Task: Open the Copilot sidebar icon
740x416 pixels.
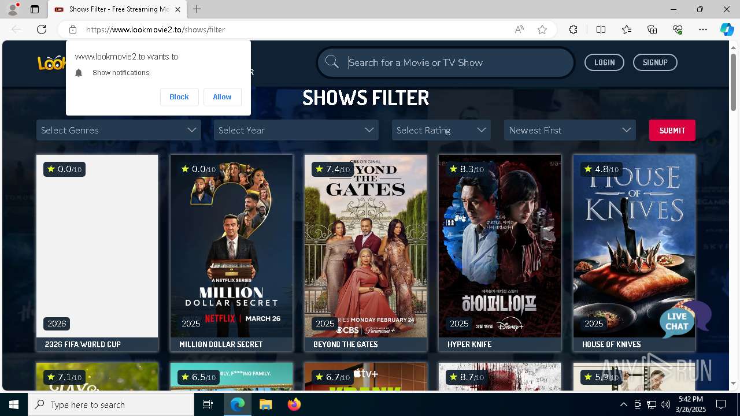Action: click(x=727, y=29)
